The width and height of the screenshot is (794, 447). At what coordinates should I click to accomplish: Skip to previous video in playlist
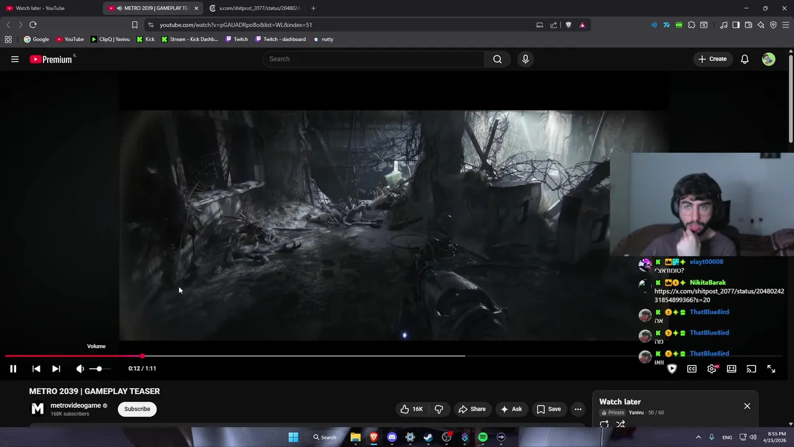36,369
